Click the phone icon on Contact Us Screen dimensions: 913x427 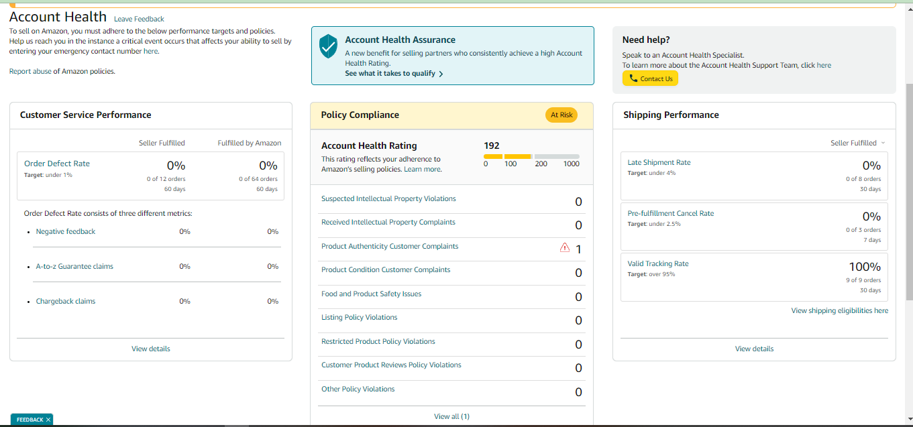tap(633, 78)
